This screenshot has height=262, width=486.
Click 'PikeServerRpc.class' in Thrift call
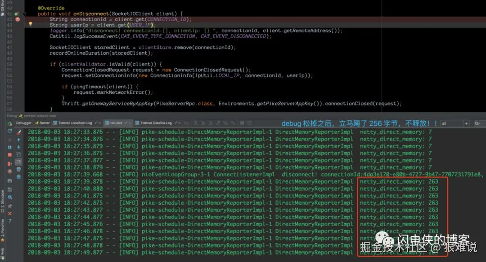184,104
